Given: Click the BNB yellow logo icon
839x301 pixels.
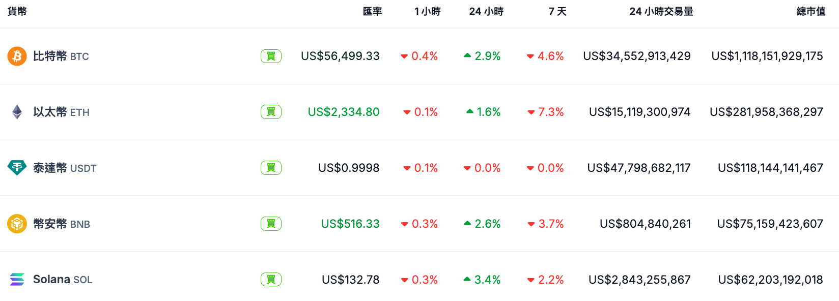Looking at the screenshot, I should [x=17, y=224].
